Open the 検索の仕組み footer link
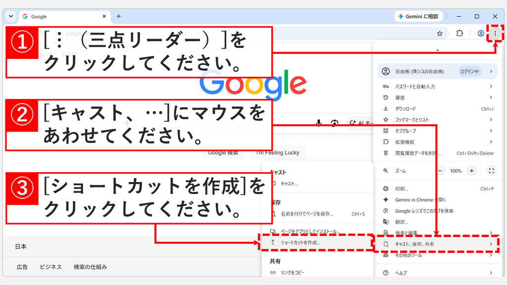The height and width of the screenshot is (285, 507). click(x=90, y=267)
